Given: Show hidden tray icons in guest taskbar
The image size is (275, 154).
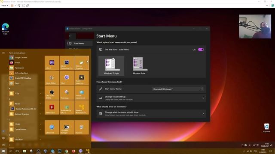Looking at the screenshot, I should click(242, 145).
